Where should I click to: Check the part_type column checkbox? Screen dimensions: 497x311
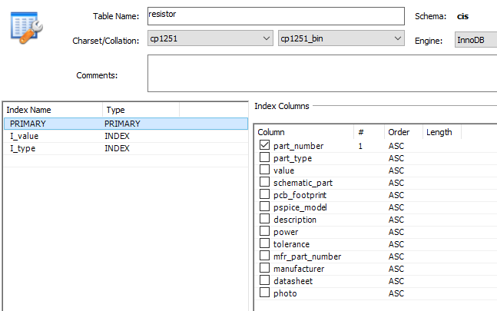click(265, 158)
